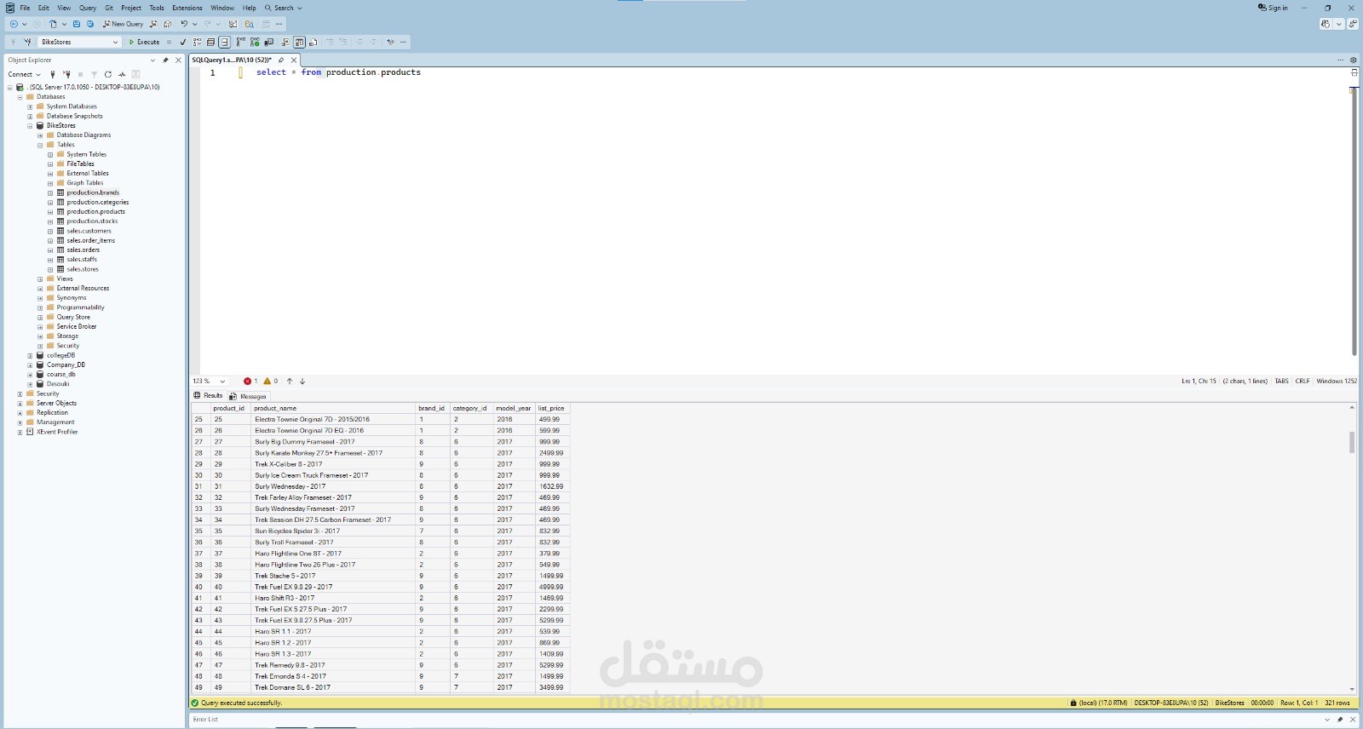Open the Connect dropdown in Object Explorer
Viewport: 1363px width, 729px height.
click(x=24, y=74)
